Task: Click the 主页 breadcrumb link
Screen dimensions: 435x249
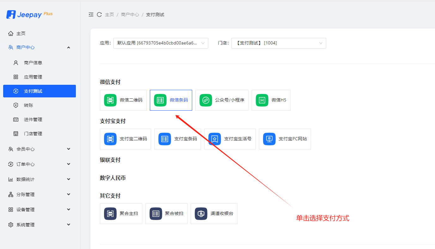Action: click(109, 14)
